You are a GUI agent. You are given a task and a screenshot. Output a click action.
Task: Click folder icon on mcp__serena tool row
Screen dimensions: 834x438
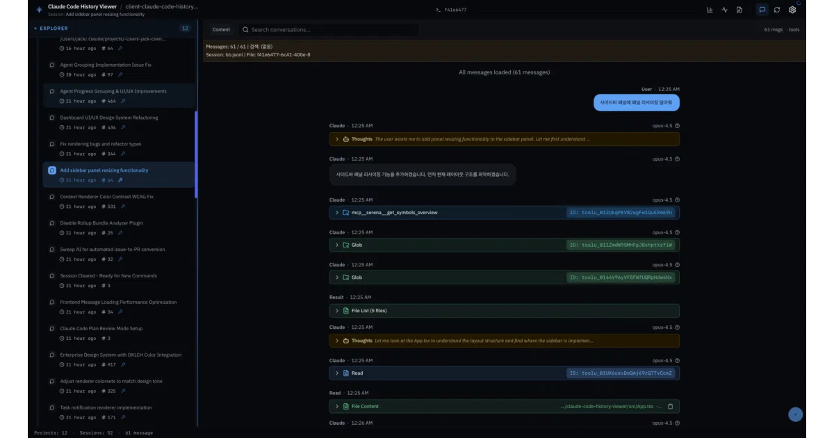point(345,212)
